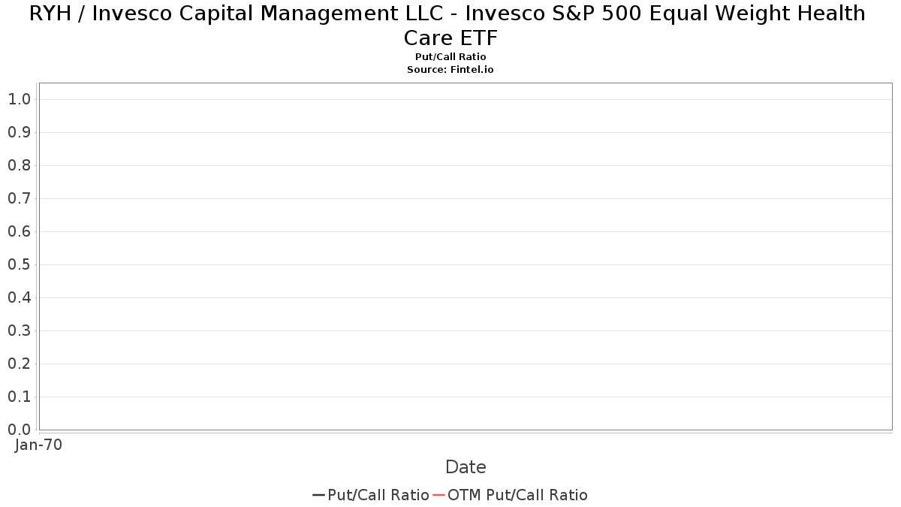Toggle the OTM Put/Call Ratio legend label
901x507 pixels.
click(x=517, y=495)
